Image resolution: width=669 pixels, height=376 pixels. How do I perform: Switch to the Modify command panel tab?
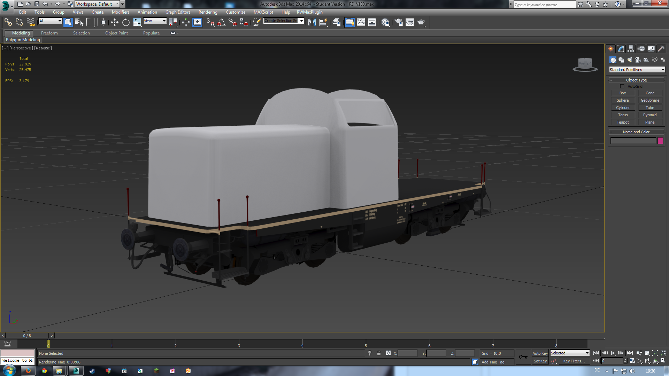point(621,49)
